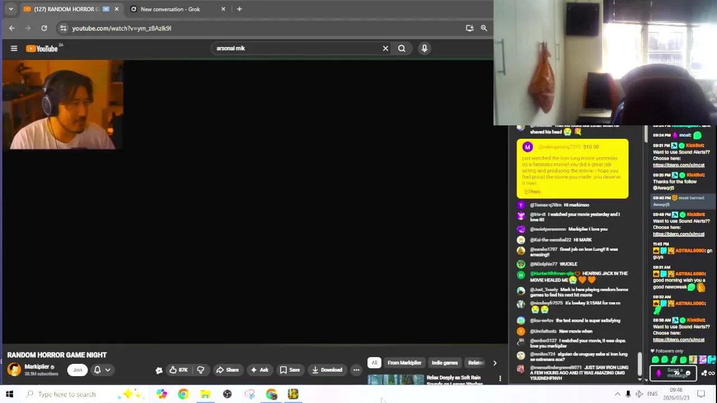Ask about the video

259,369
